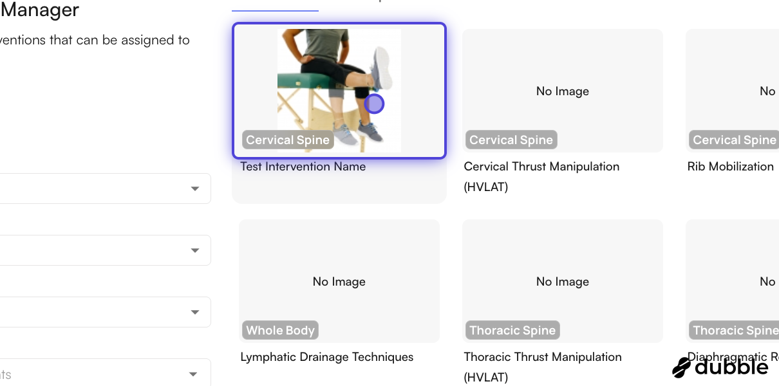Screen dimensions: 779x386
Task: Click the Test Intervention Name title
Action: [x=303, y=167]
